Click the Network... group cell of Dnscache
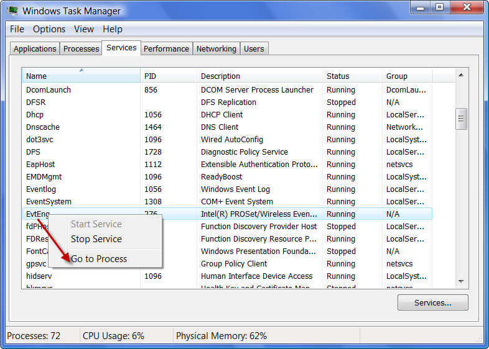Screen dimensions: 489x349 [x=404, y=127]
